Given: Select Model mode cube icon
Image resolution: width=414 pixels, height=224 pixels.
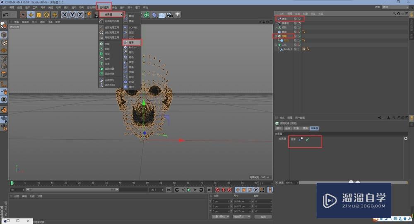Looking at the screenshot, I should [x=4, y=35].
